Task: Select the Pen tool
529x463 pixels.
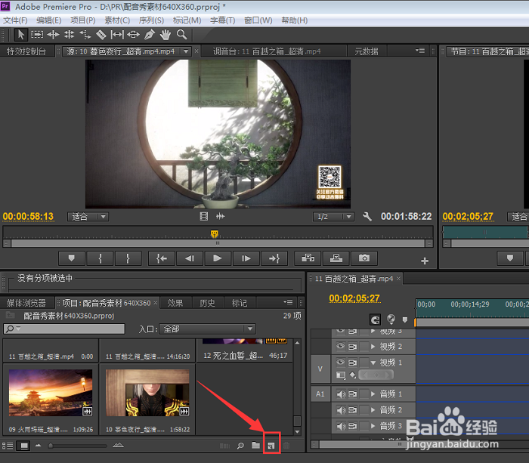Action: pos(150,35)
